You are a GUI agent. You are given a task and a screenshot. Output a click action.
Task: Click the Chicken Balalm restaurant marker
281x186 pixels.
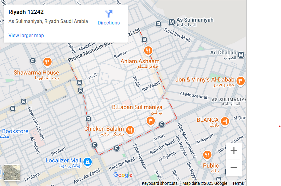point(130,130)
